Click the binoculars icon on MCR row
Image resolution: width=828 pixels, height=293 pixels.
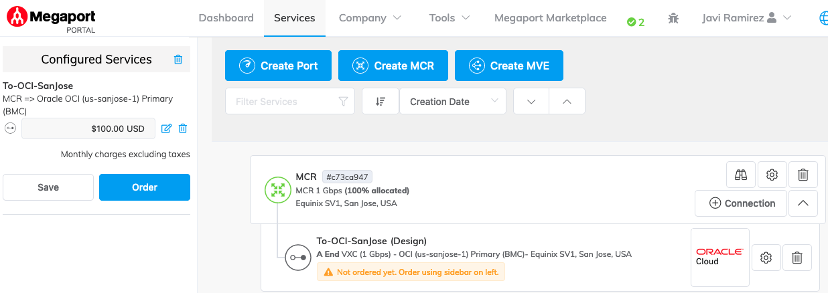pos(741,175)
